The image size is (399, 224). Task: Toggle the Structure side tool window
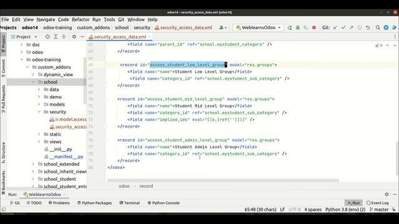pyautogui.click(x=3, y=152)
